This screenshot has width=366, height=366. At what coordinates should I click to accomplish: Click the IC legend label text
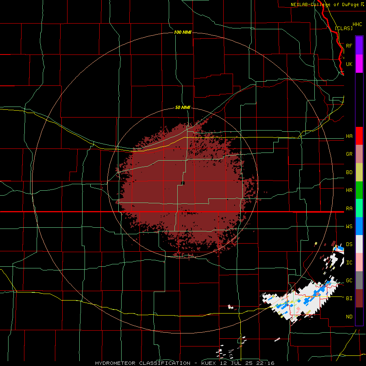349,263
